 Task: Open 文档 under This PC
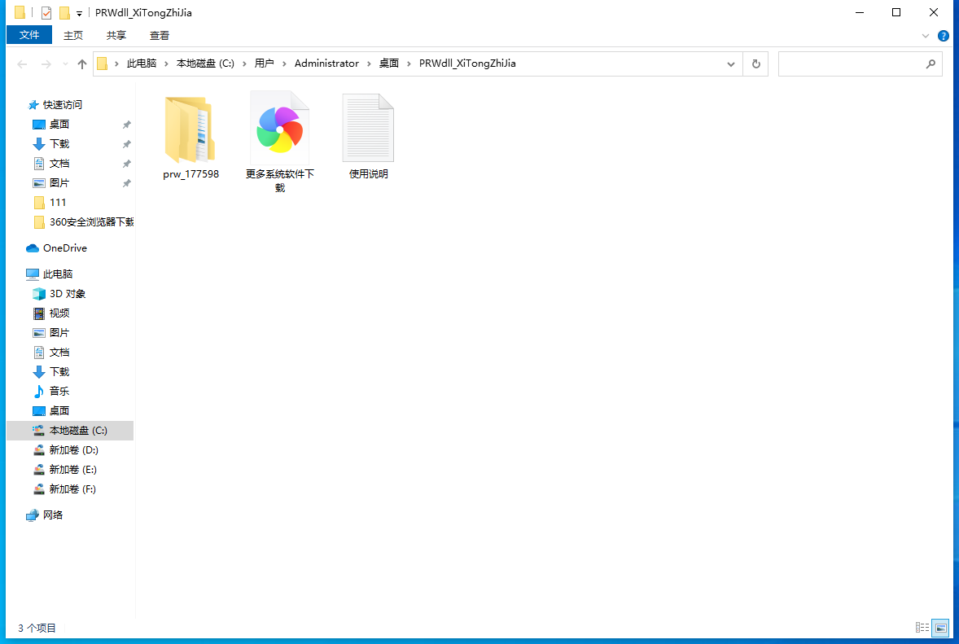[59, 353]
